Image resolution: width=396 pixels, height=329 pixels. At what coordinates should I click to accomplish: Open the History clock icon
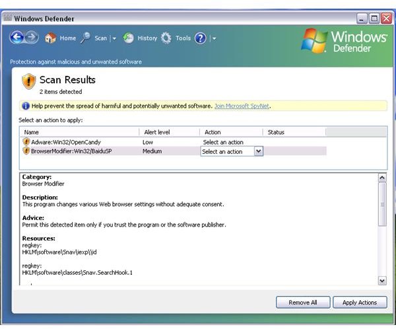(128, 38)
